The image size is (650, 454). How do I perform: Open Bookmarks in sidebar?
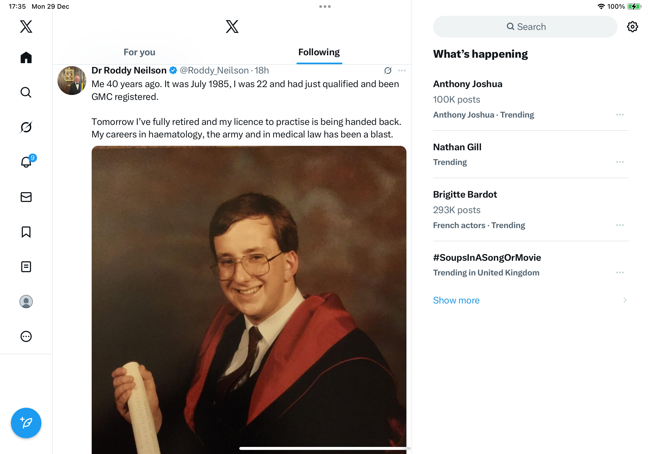click(x=26, y=232)
